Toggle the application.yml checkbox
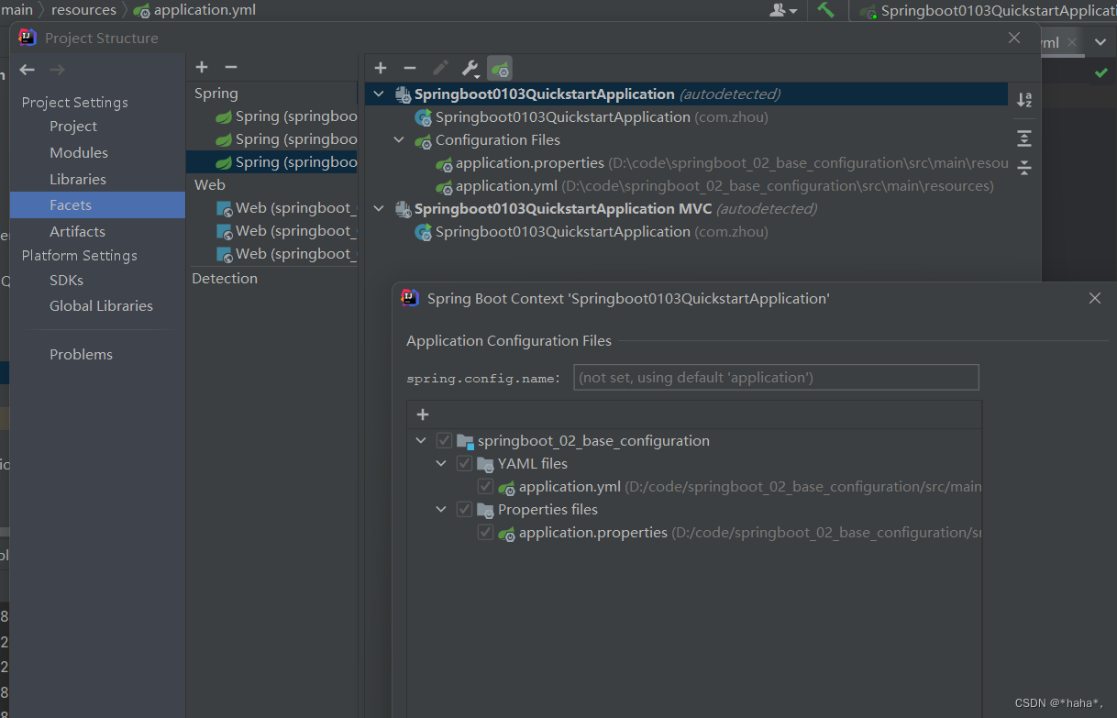 click(485, 487)
